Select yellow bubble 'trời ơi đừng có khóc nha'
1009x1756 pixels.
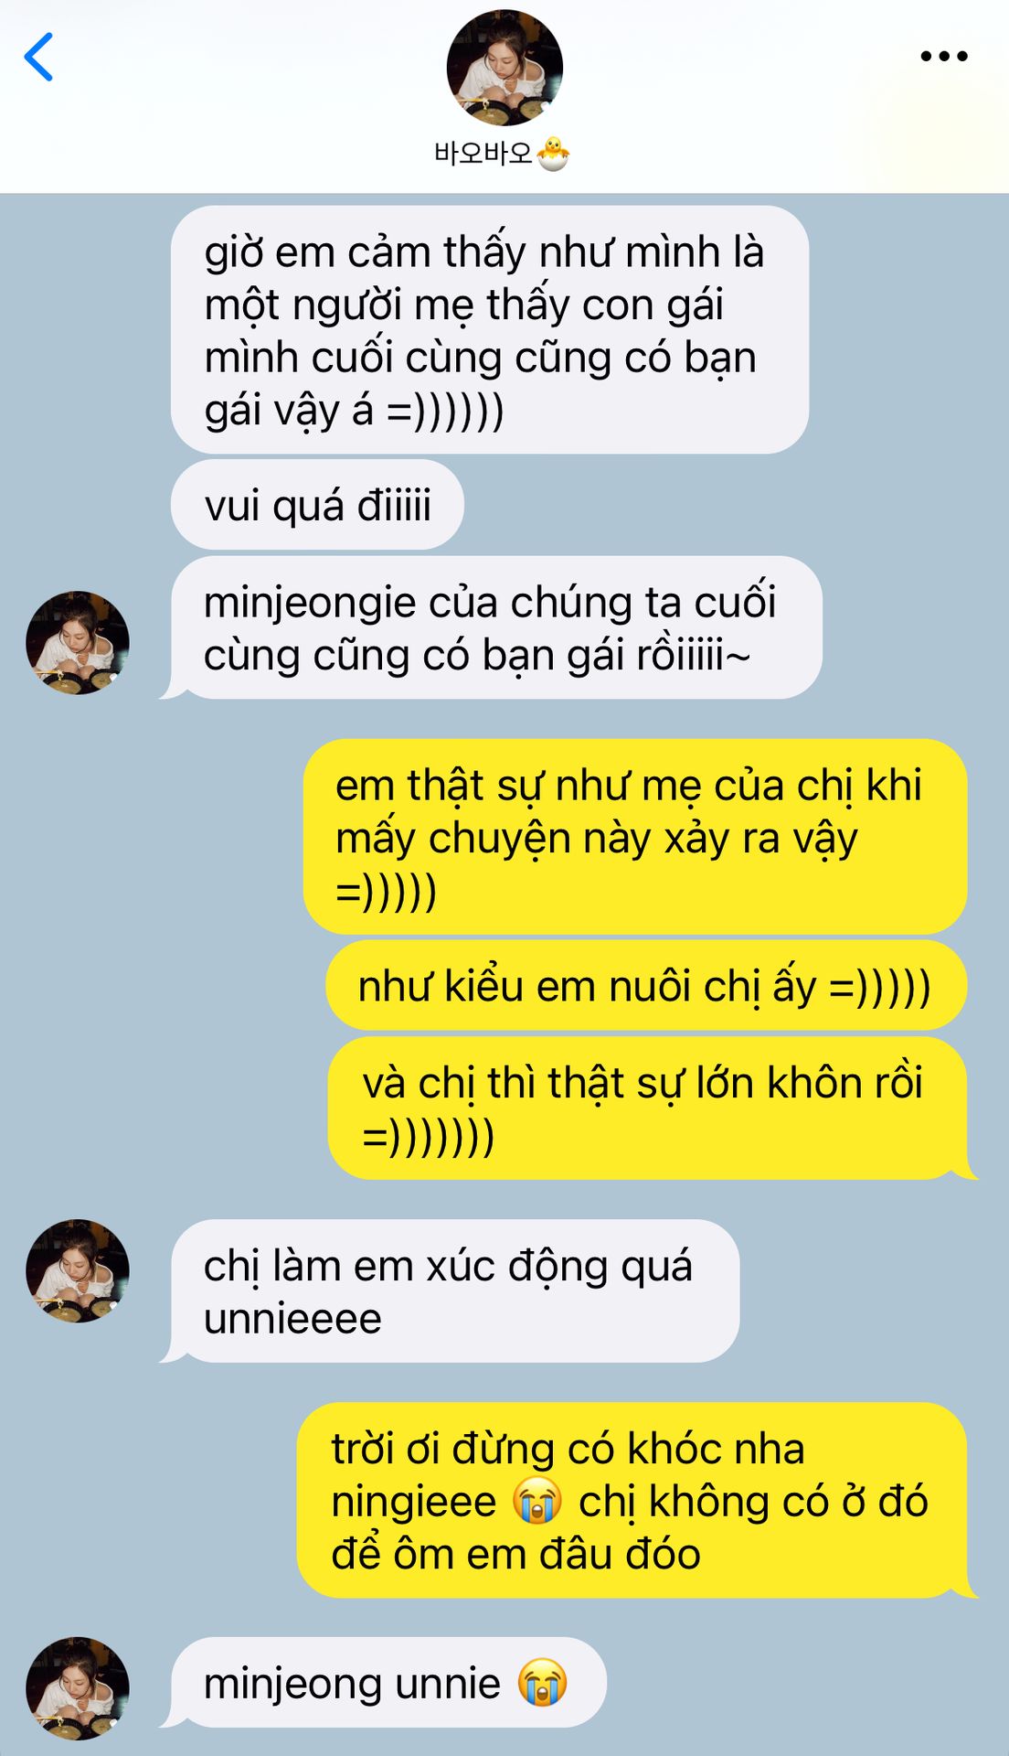tap(637, 1501)
